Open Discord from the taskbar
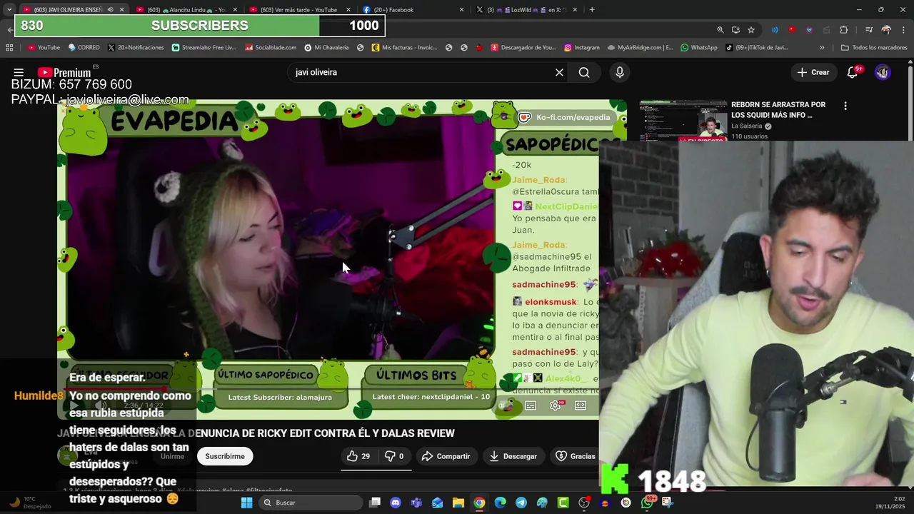Image resolution: width=914 pixels, height=514 pixels. click(396, 503)
